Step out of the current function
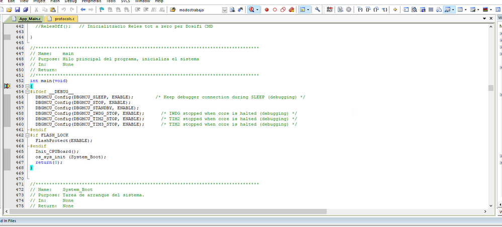502x227 pixels. [x=376, y=10]
